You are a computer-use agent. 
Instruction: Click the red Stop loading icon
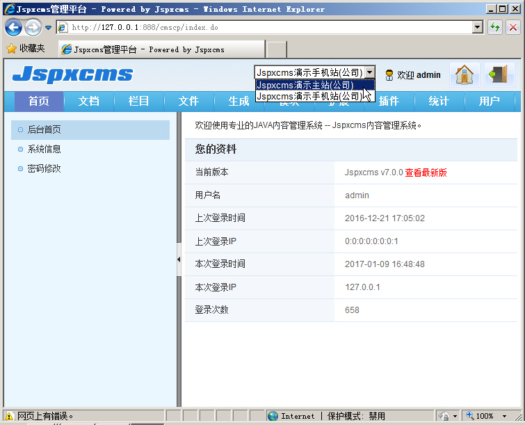coord(513,27)
